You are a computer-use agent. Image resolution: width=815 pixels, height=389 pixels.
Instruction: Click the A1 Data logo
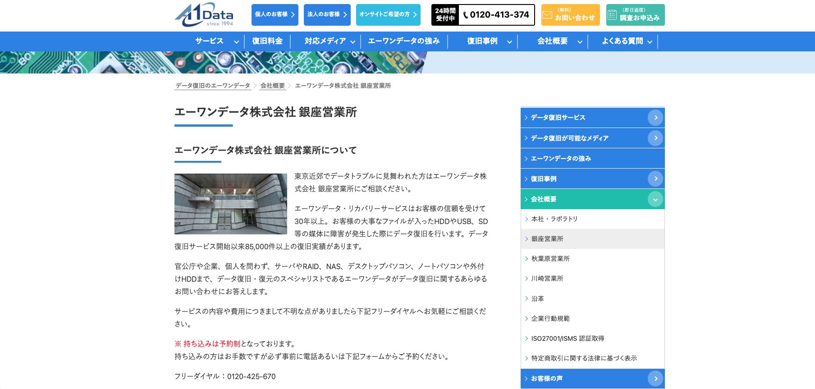[x=204, y=15]
